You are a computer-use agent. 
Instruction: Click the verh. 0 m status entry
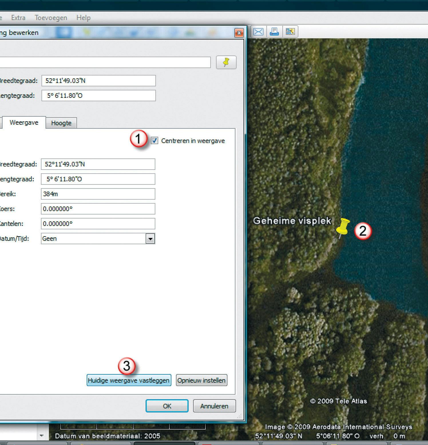click(387, 436)
